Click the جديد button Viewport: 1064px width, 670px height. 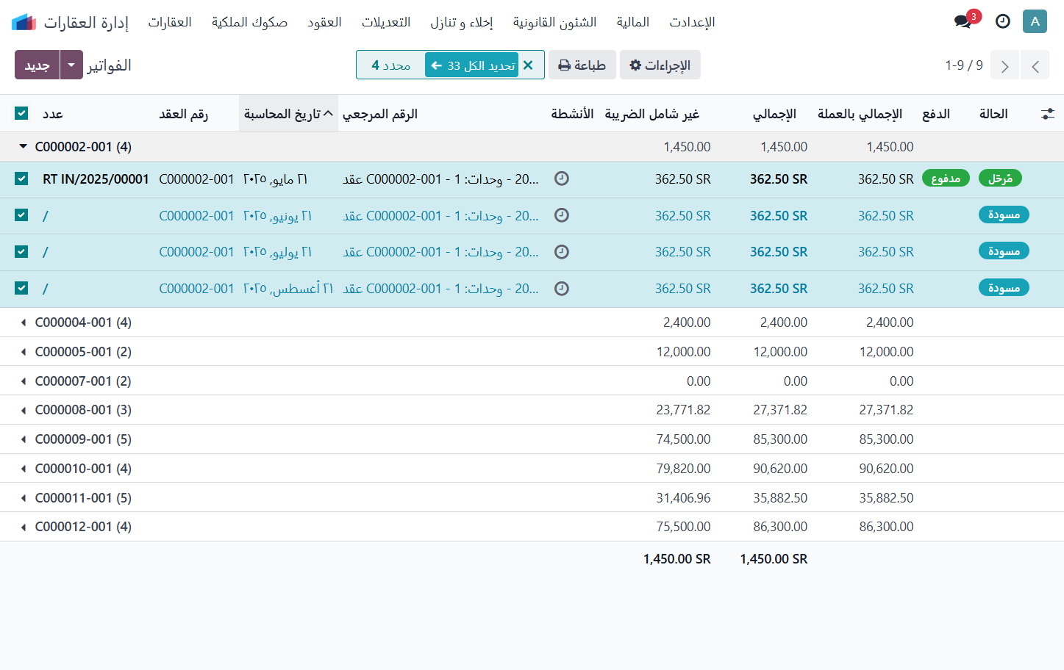pyautogui.click(x=37, y=65)
